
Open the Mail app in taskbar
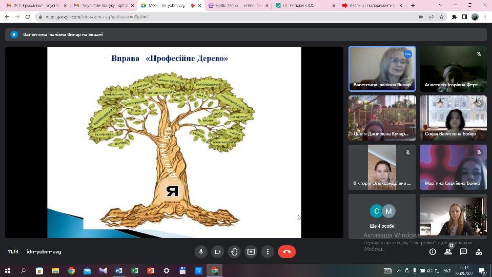[87, 271]
